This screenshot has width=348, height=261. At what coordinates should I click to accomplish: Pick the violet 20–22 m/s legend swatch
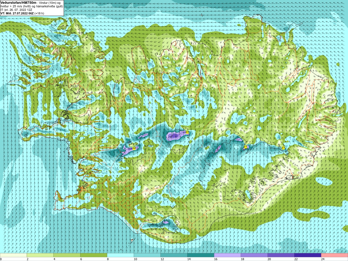(281, 255)
